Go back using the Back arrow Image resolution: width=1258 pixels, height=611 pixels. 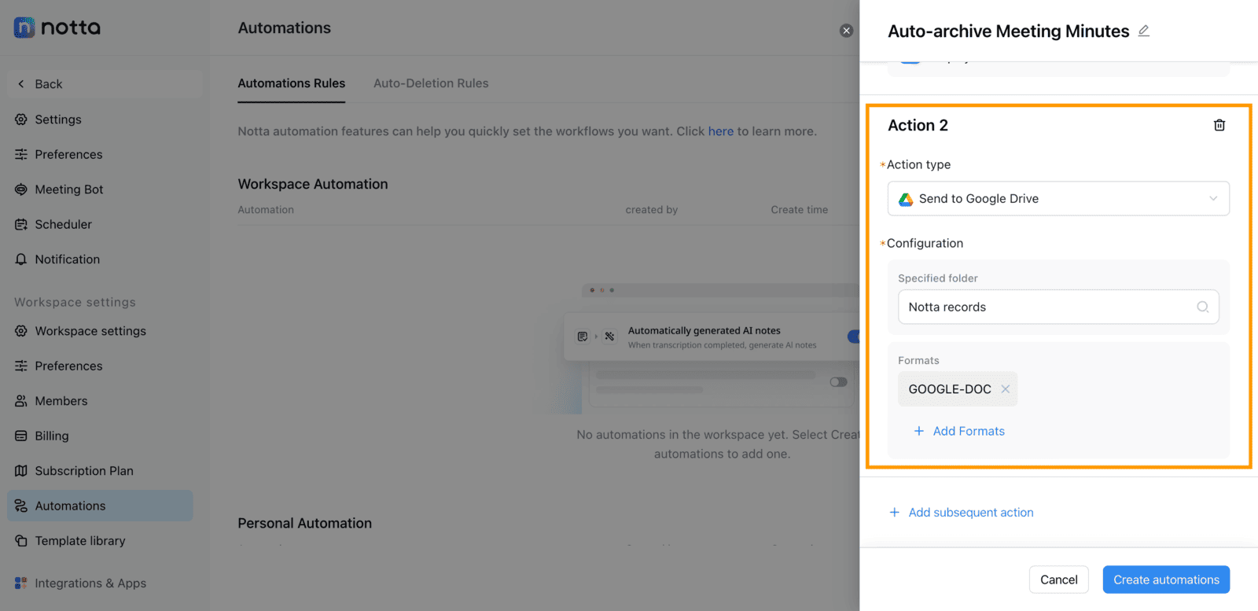click(x=21, y=84)
